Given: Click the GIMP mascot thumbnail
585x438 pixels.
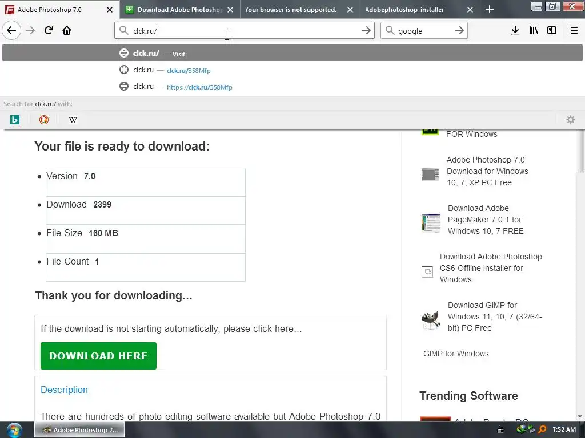Looking at the screenshot, I should tap(431, 320).
